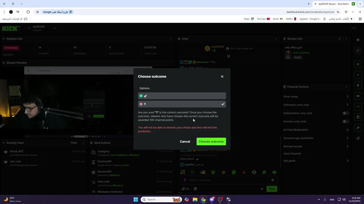Click Host Channel action
This screenshot has height=204, width=364.
pyautogui.click(x=292, y=154)
